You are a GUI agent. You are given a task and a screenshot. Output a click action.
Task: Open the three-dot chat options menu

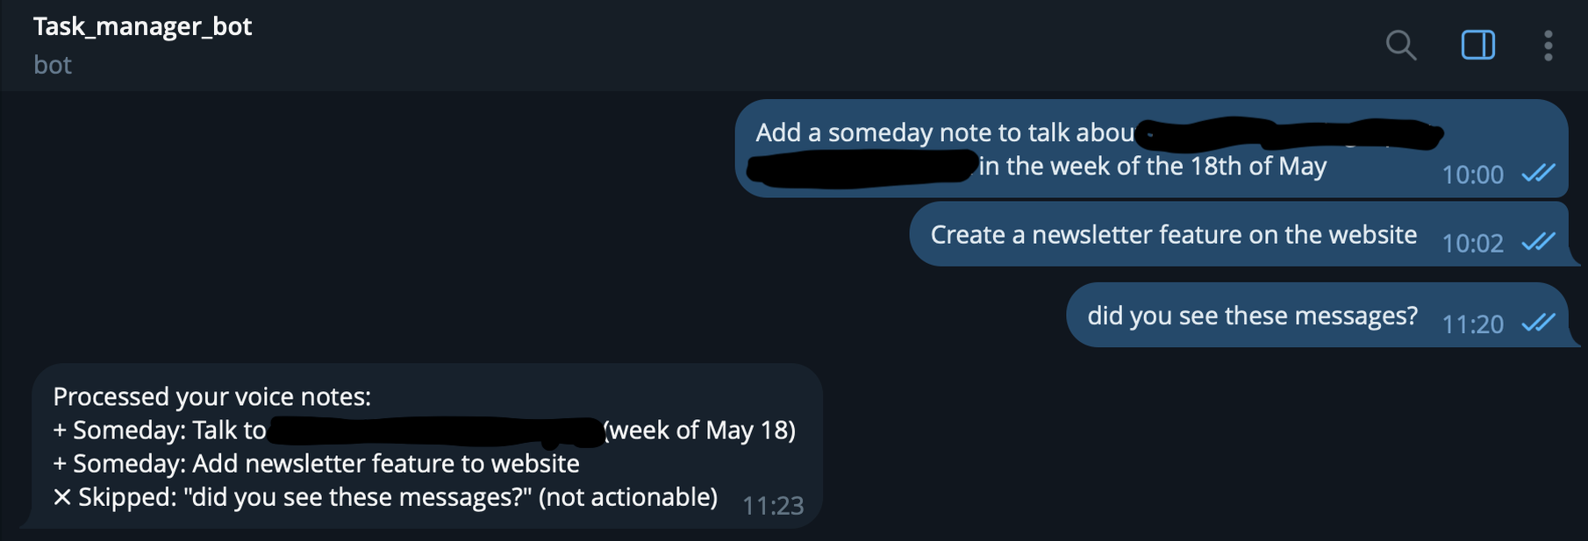coord(1547,46)
